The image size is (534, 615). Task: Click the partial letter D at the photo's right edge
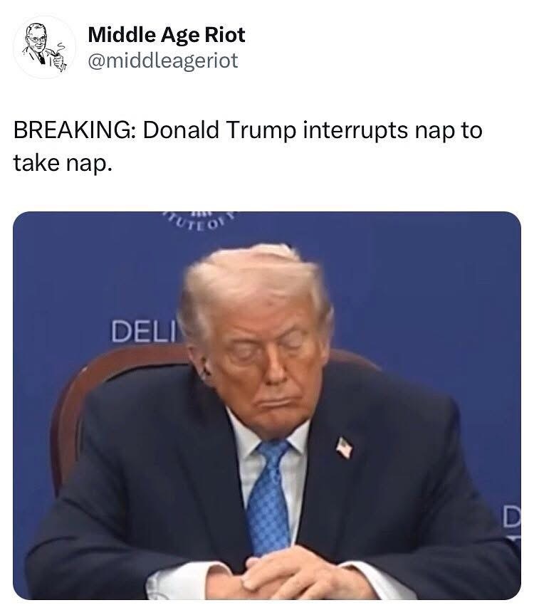pos(513,517)
